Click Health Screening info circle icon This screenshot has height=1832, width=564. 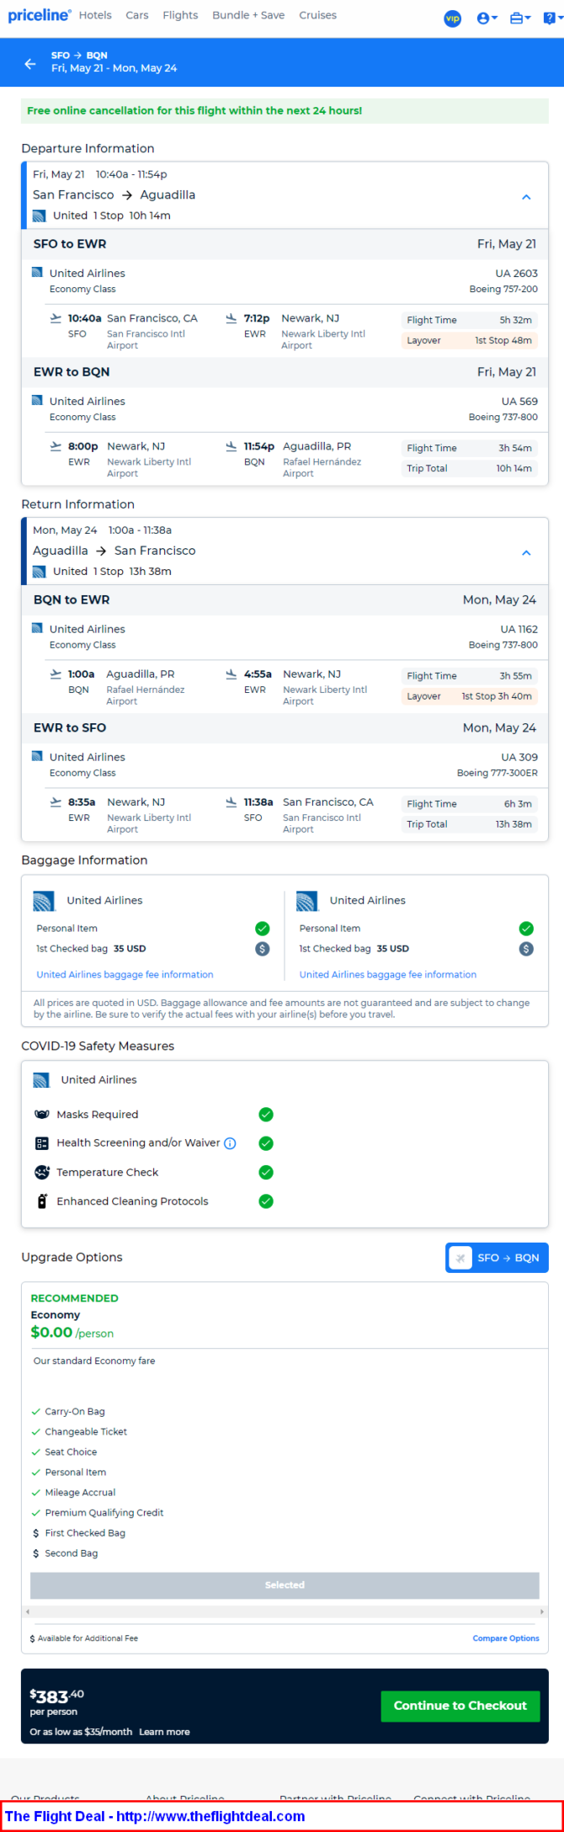tap(230, 1143)
